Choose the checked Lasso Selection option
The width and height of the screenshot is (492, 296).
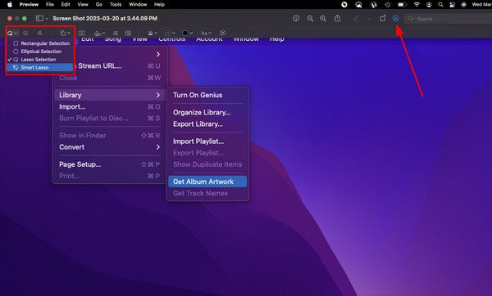40,60
